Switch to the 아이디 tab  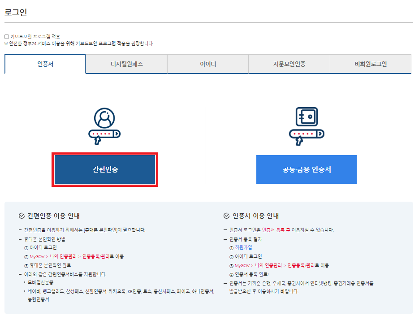[208, 64]
